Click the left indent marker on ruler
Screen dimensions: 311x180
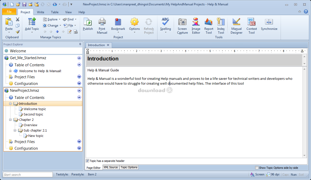tap(88, 51)
